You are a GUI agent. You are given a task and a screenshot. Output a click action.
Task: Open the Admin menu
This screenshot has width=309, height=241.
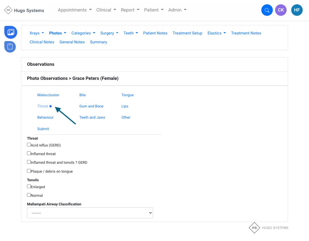(x=177, y=10)
